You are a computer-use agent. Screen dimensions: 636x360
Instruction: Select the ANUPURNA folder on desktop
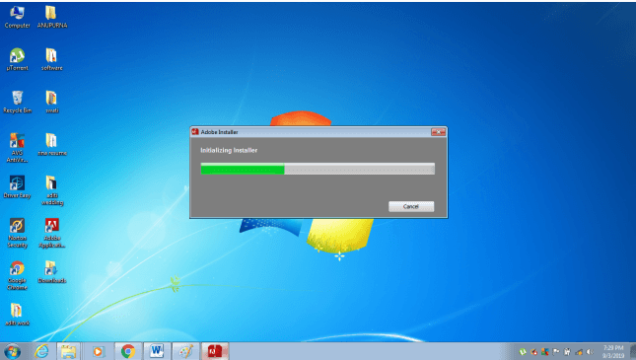52,17
